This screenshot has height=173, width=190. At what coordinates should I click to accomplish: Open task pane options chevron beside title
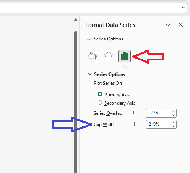click(x=168, y=25)
